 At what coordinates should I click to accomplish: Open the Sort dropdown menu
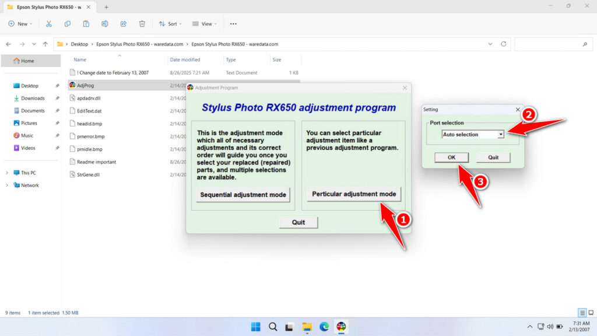coord(170,23)
